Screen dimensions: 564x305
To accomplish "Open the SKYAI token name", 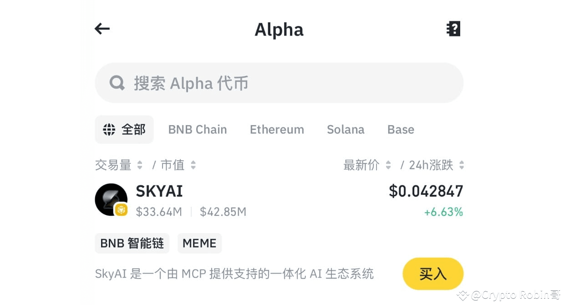I will (159, 191).
